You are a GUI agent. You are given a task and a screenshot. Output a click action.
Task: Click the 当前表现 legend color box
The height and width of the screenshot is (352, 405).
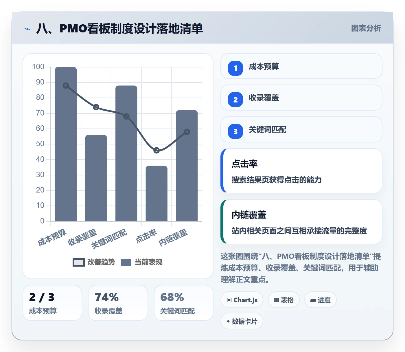click(126, 262)
